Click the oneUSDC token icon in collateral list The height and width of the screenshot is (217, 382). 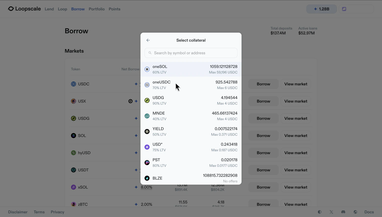pos(147,85)
